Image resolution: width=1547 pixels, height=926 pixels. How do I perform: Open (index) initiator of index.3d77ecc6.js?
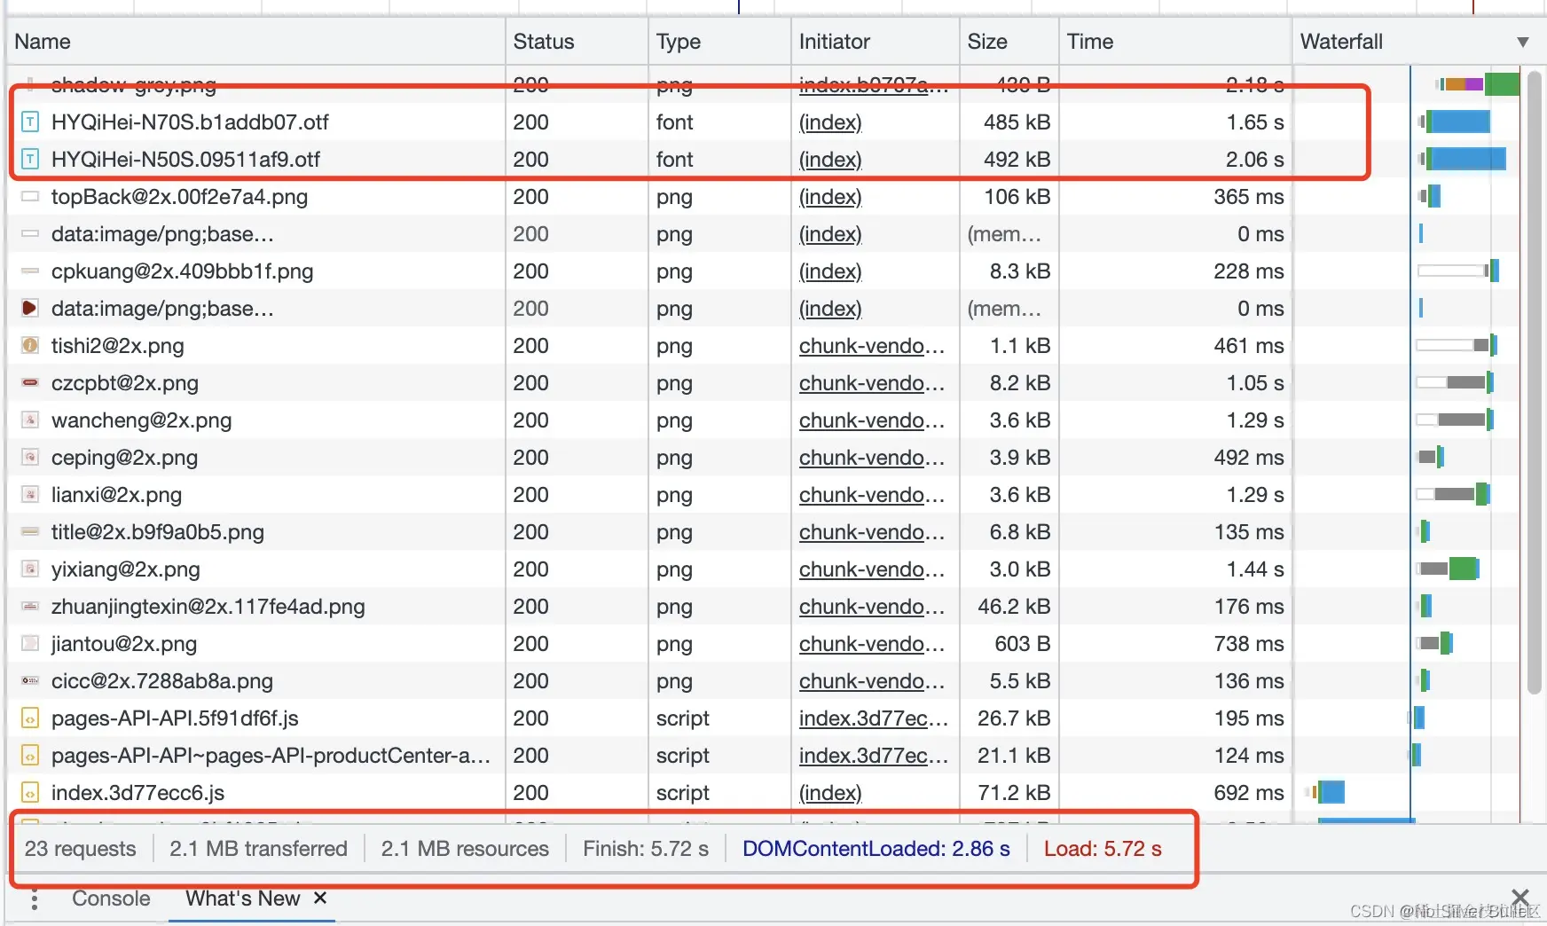coord(830,793)
